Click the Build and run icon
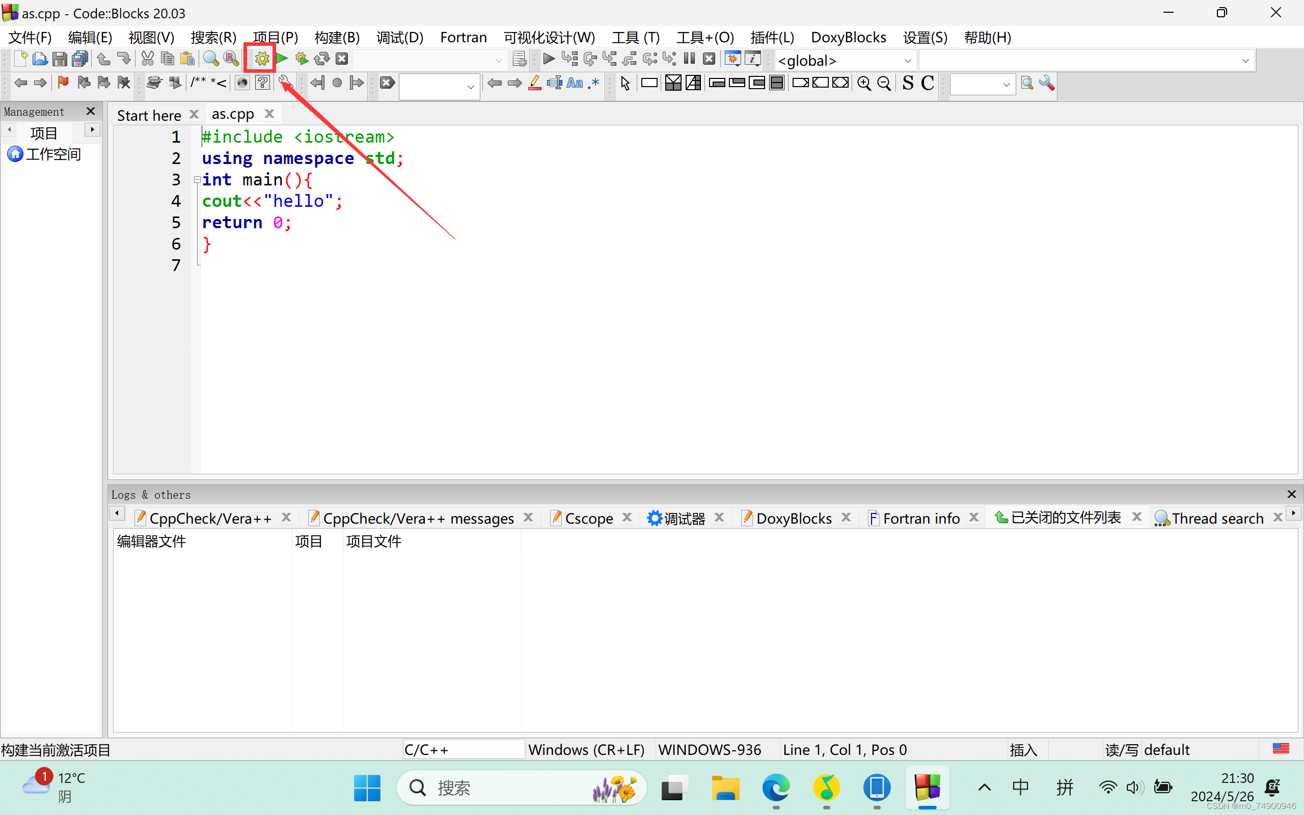Image resolution: width=1304 pixels, height=815 pixels. click(x=302, y=59)
